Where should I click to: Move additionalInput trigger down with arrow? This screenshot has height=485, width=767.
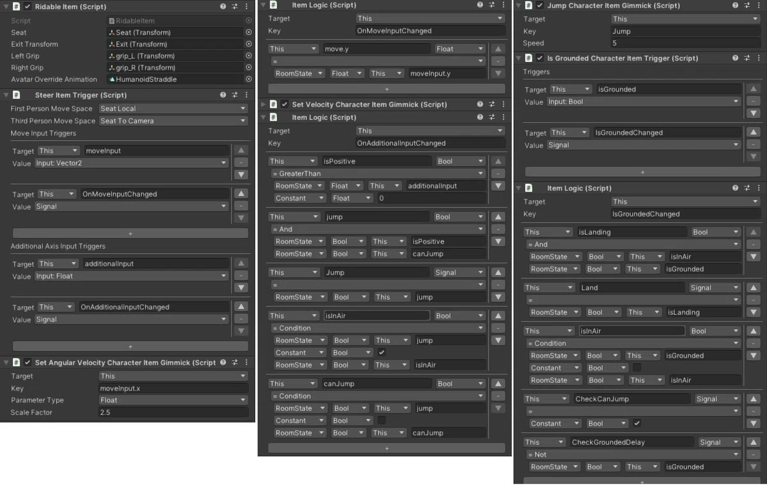pos(241,288)
